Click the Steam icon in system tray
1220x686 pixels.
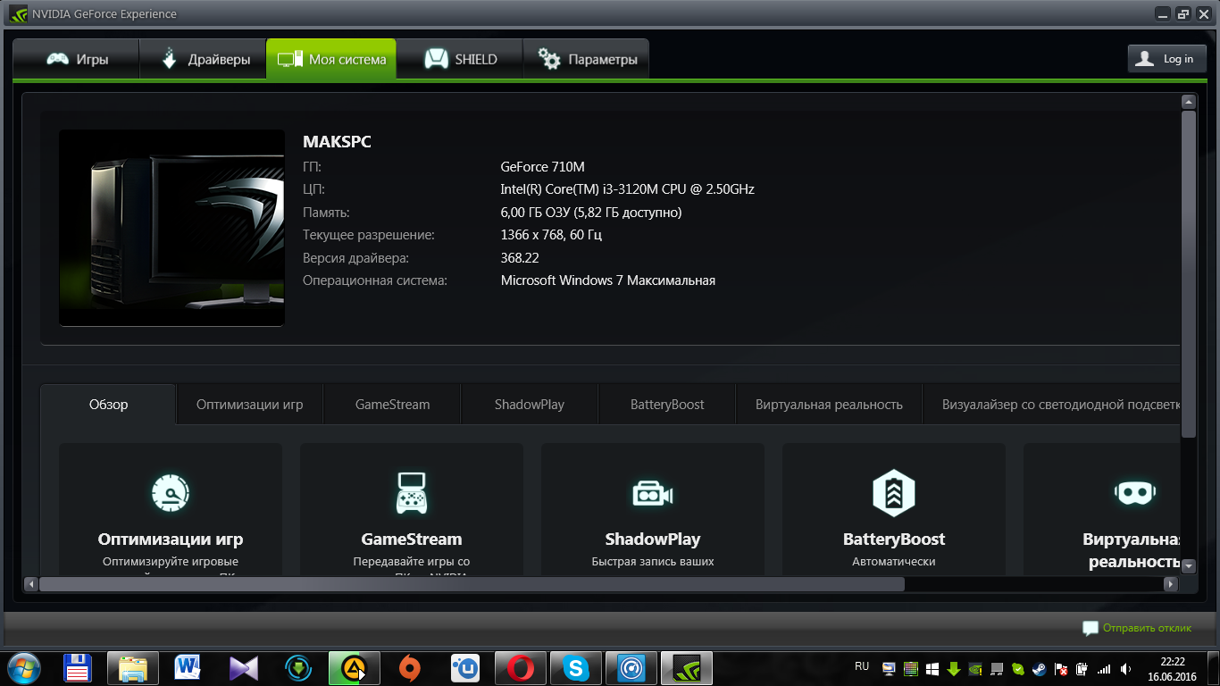coord(1040,668)
